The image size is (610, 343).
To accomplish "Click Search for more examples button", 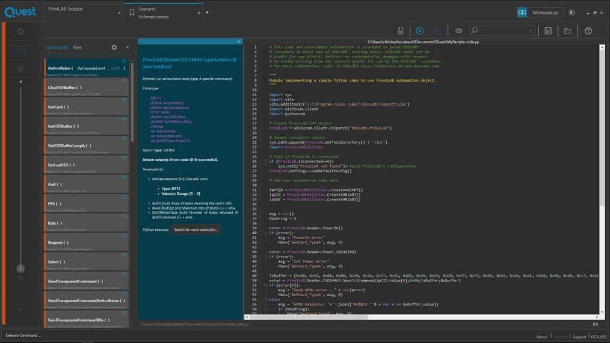I will coord(195,229).
